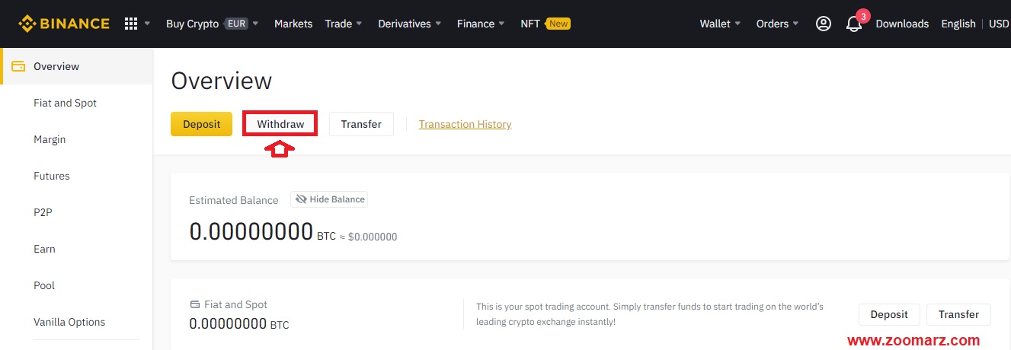This screenshot has width=1011, height=350.
Task: Open the Downloads link
Action: (x=902, y=24)
